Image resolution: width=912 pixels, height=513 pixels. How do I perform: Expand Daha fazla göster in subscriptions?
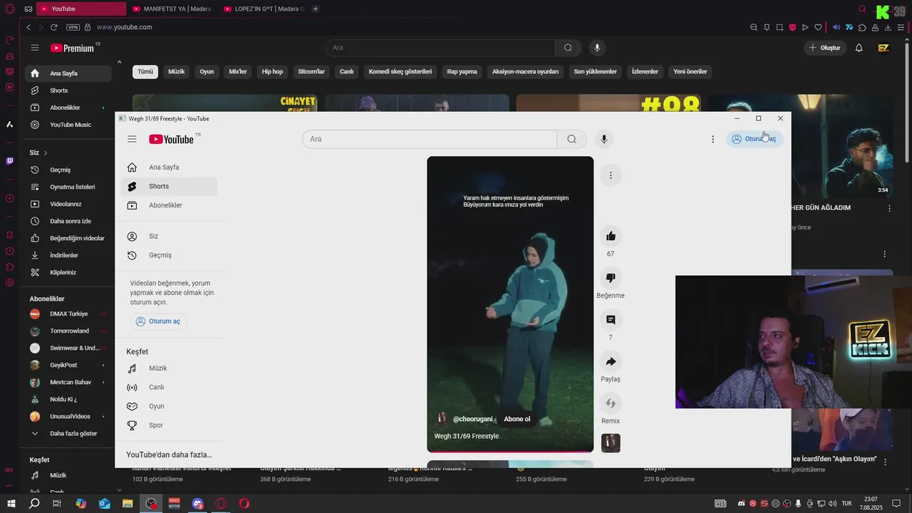68,433
